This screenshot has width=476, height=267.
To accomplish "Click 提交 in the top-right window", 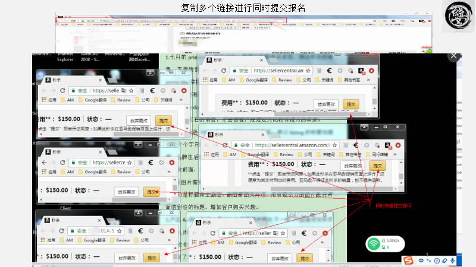I will pos(351,104).
